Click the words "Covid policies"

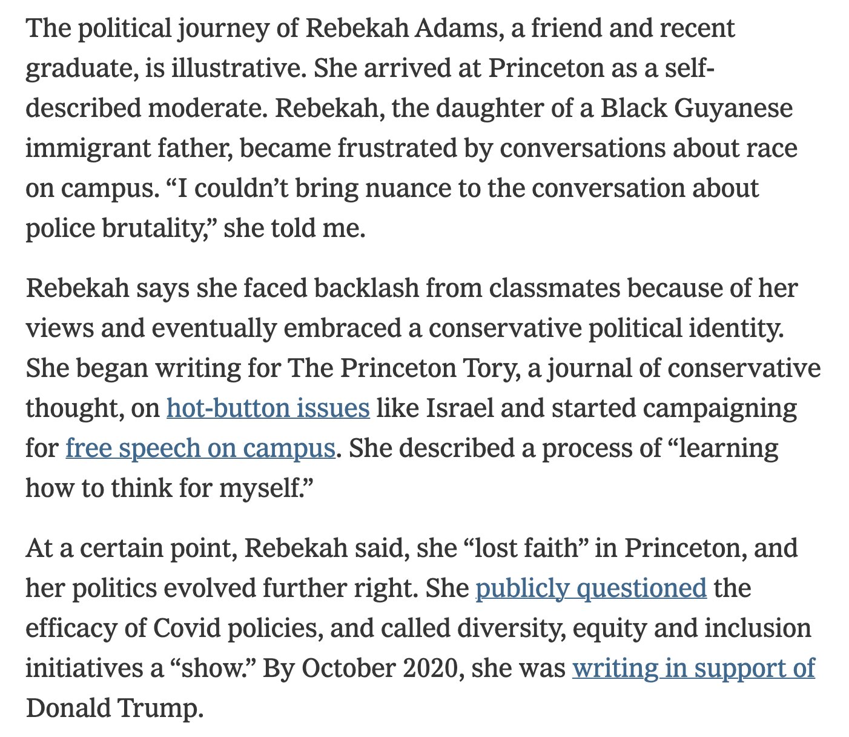tap(234, 629)
